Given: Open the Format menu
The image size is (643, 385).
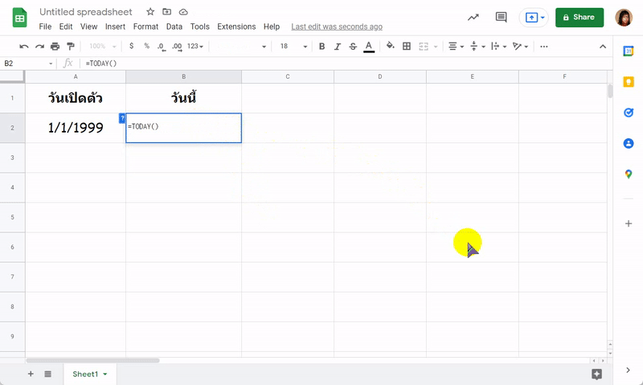Looking at the screenshot, I should (x=145, y=27).
